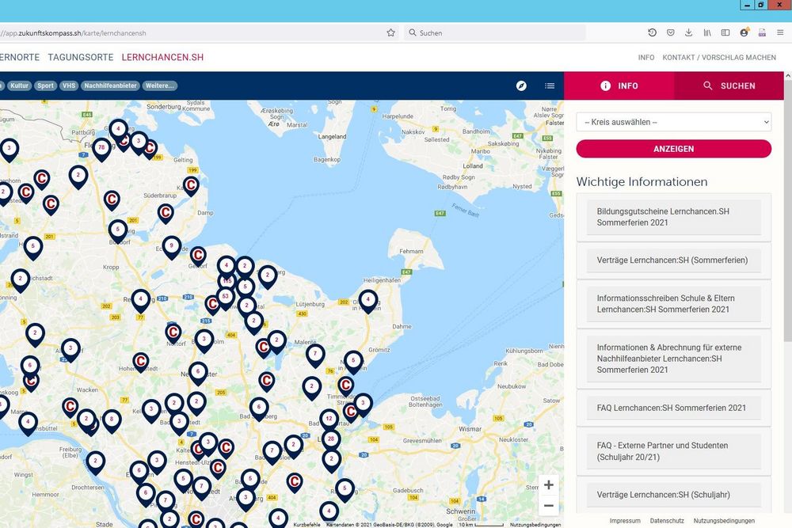Viewport: 792px width, 528px height.
Task: Open Informationsschreiben Schule & Eltern entry
Action: coord(674,304)
